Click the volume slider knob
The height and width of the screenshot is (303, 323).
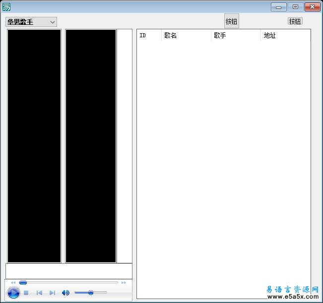click(91, 293)
